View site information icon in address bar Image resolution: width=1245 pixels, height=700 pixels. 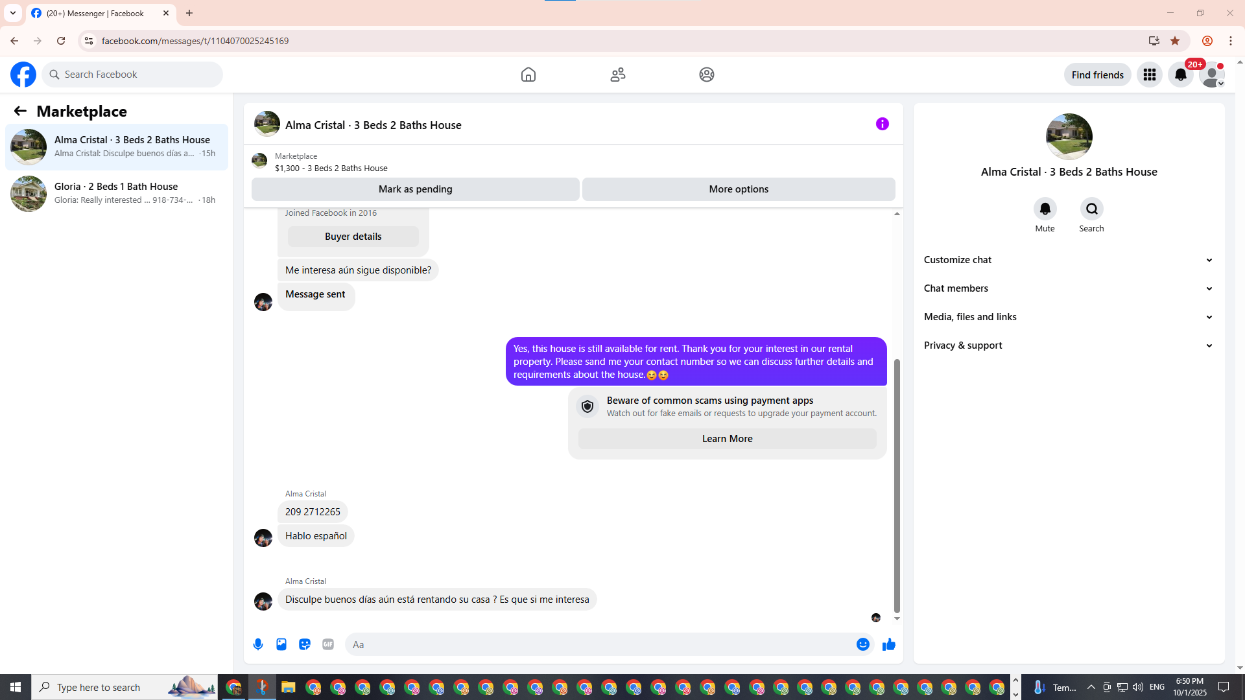point(89,41)
